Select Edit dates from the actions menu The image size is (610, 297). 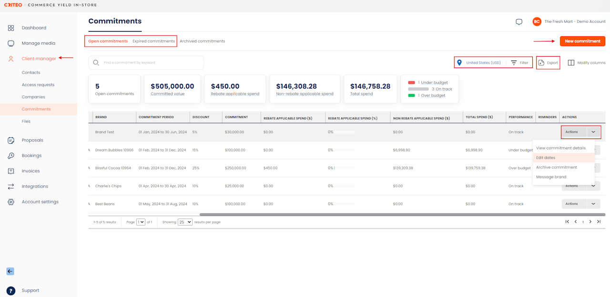[x=546, y=158]
